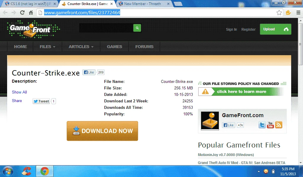Screen dimensions: 303x177
Task: Click the orange tray notification icon
Action: (x=266, y=171)
